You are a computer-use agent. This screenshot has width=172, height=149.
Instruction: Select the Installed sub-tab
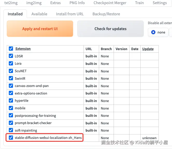click(15, 14)
